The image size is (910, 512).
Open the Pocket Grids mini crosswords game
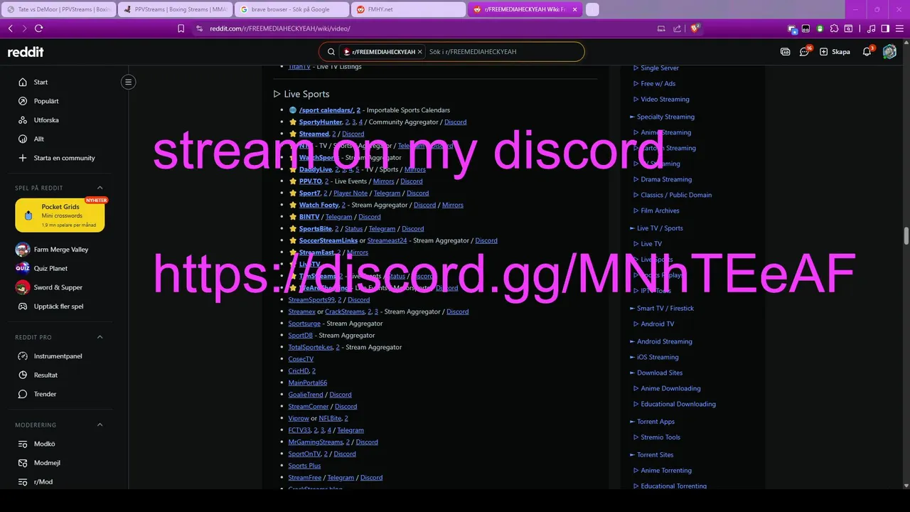tap(60, 215)
